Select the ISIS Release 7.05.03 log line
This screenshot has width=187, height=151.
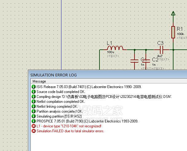89,87
